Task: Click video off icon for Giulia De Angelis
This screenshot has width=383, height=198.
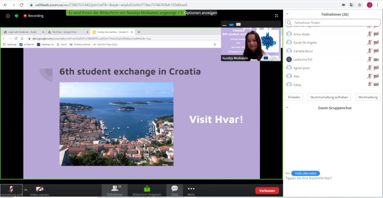Action: click(376, 42)
